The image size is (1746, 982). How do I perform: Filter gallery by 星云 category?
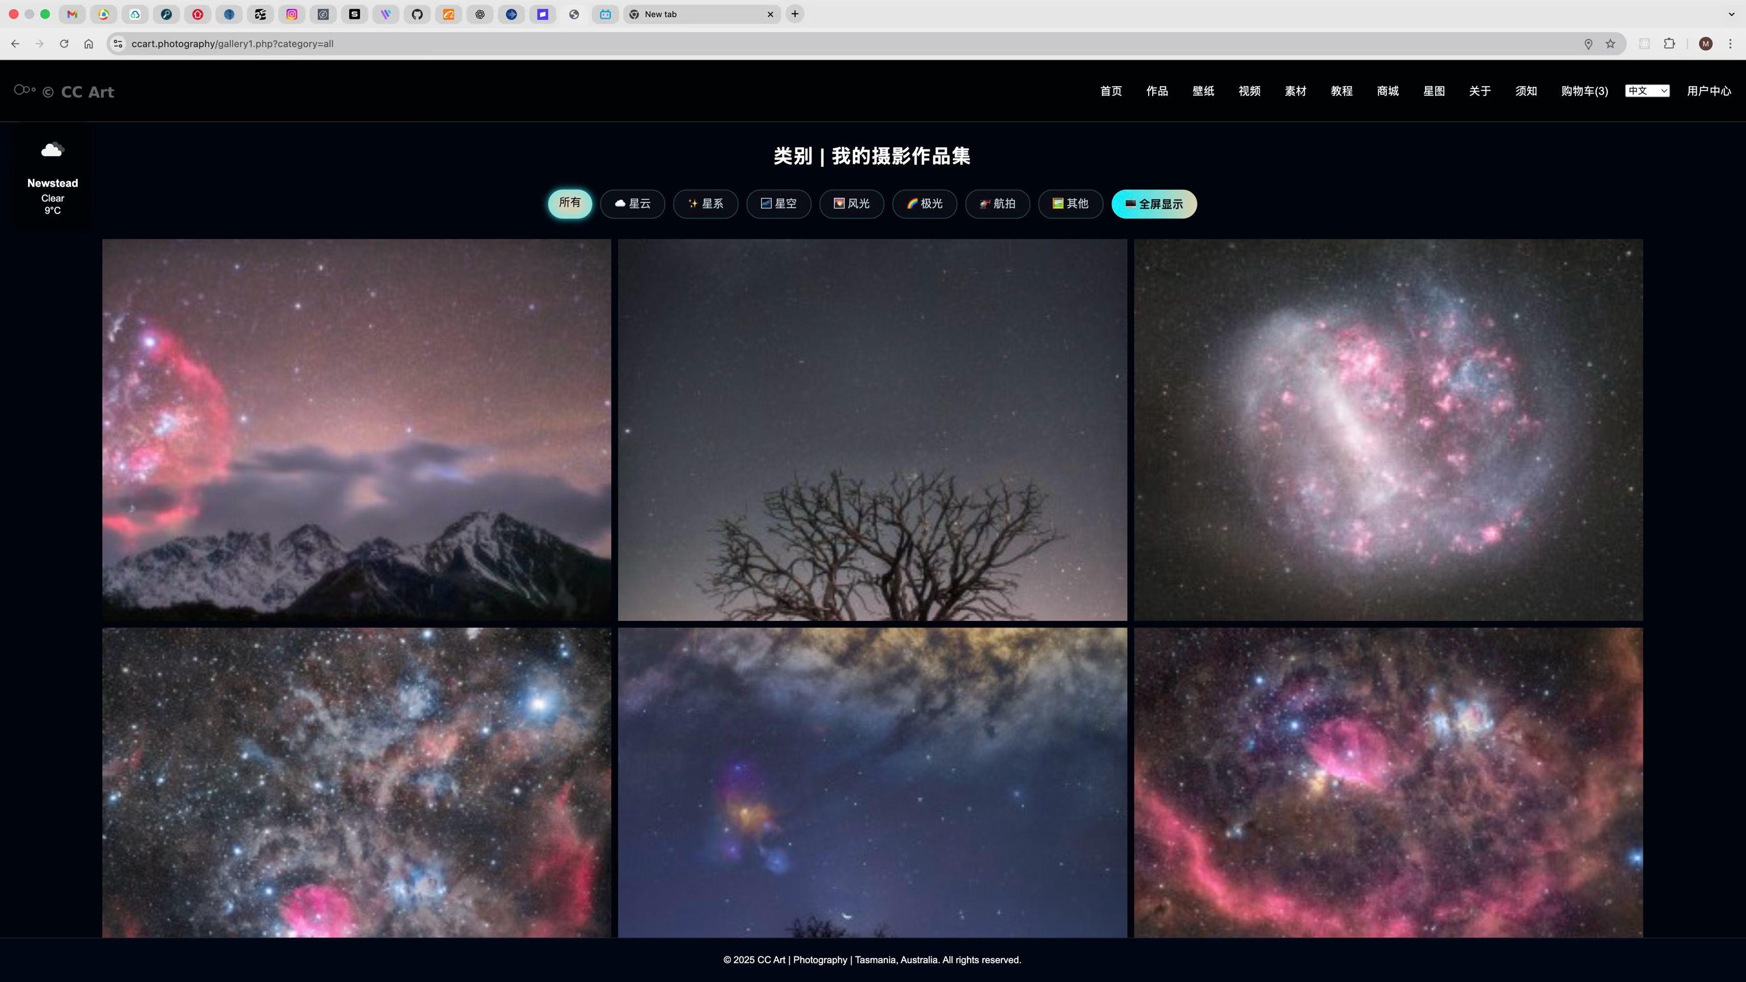[632, 204]
